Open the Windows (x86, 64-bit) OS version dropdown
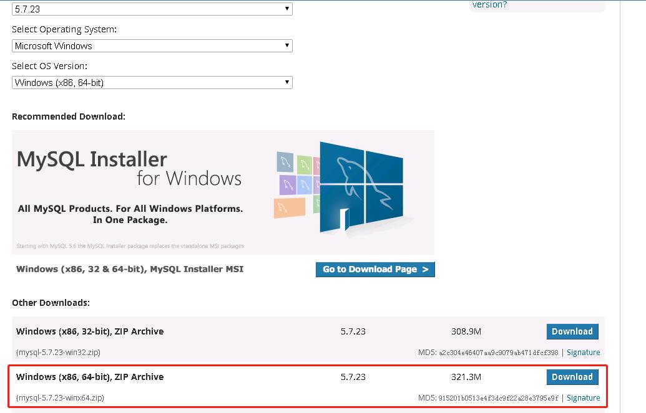Screen dimensions: 646x413 [152, 82]
